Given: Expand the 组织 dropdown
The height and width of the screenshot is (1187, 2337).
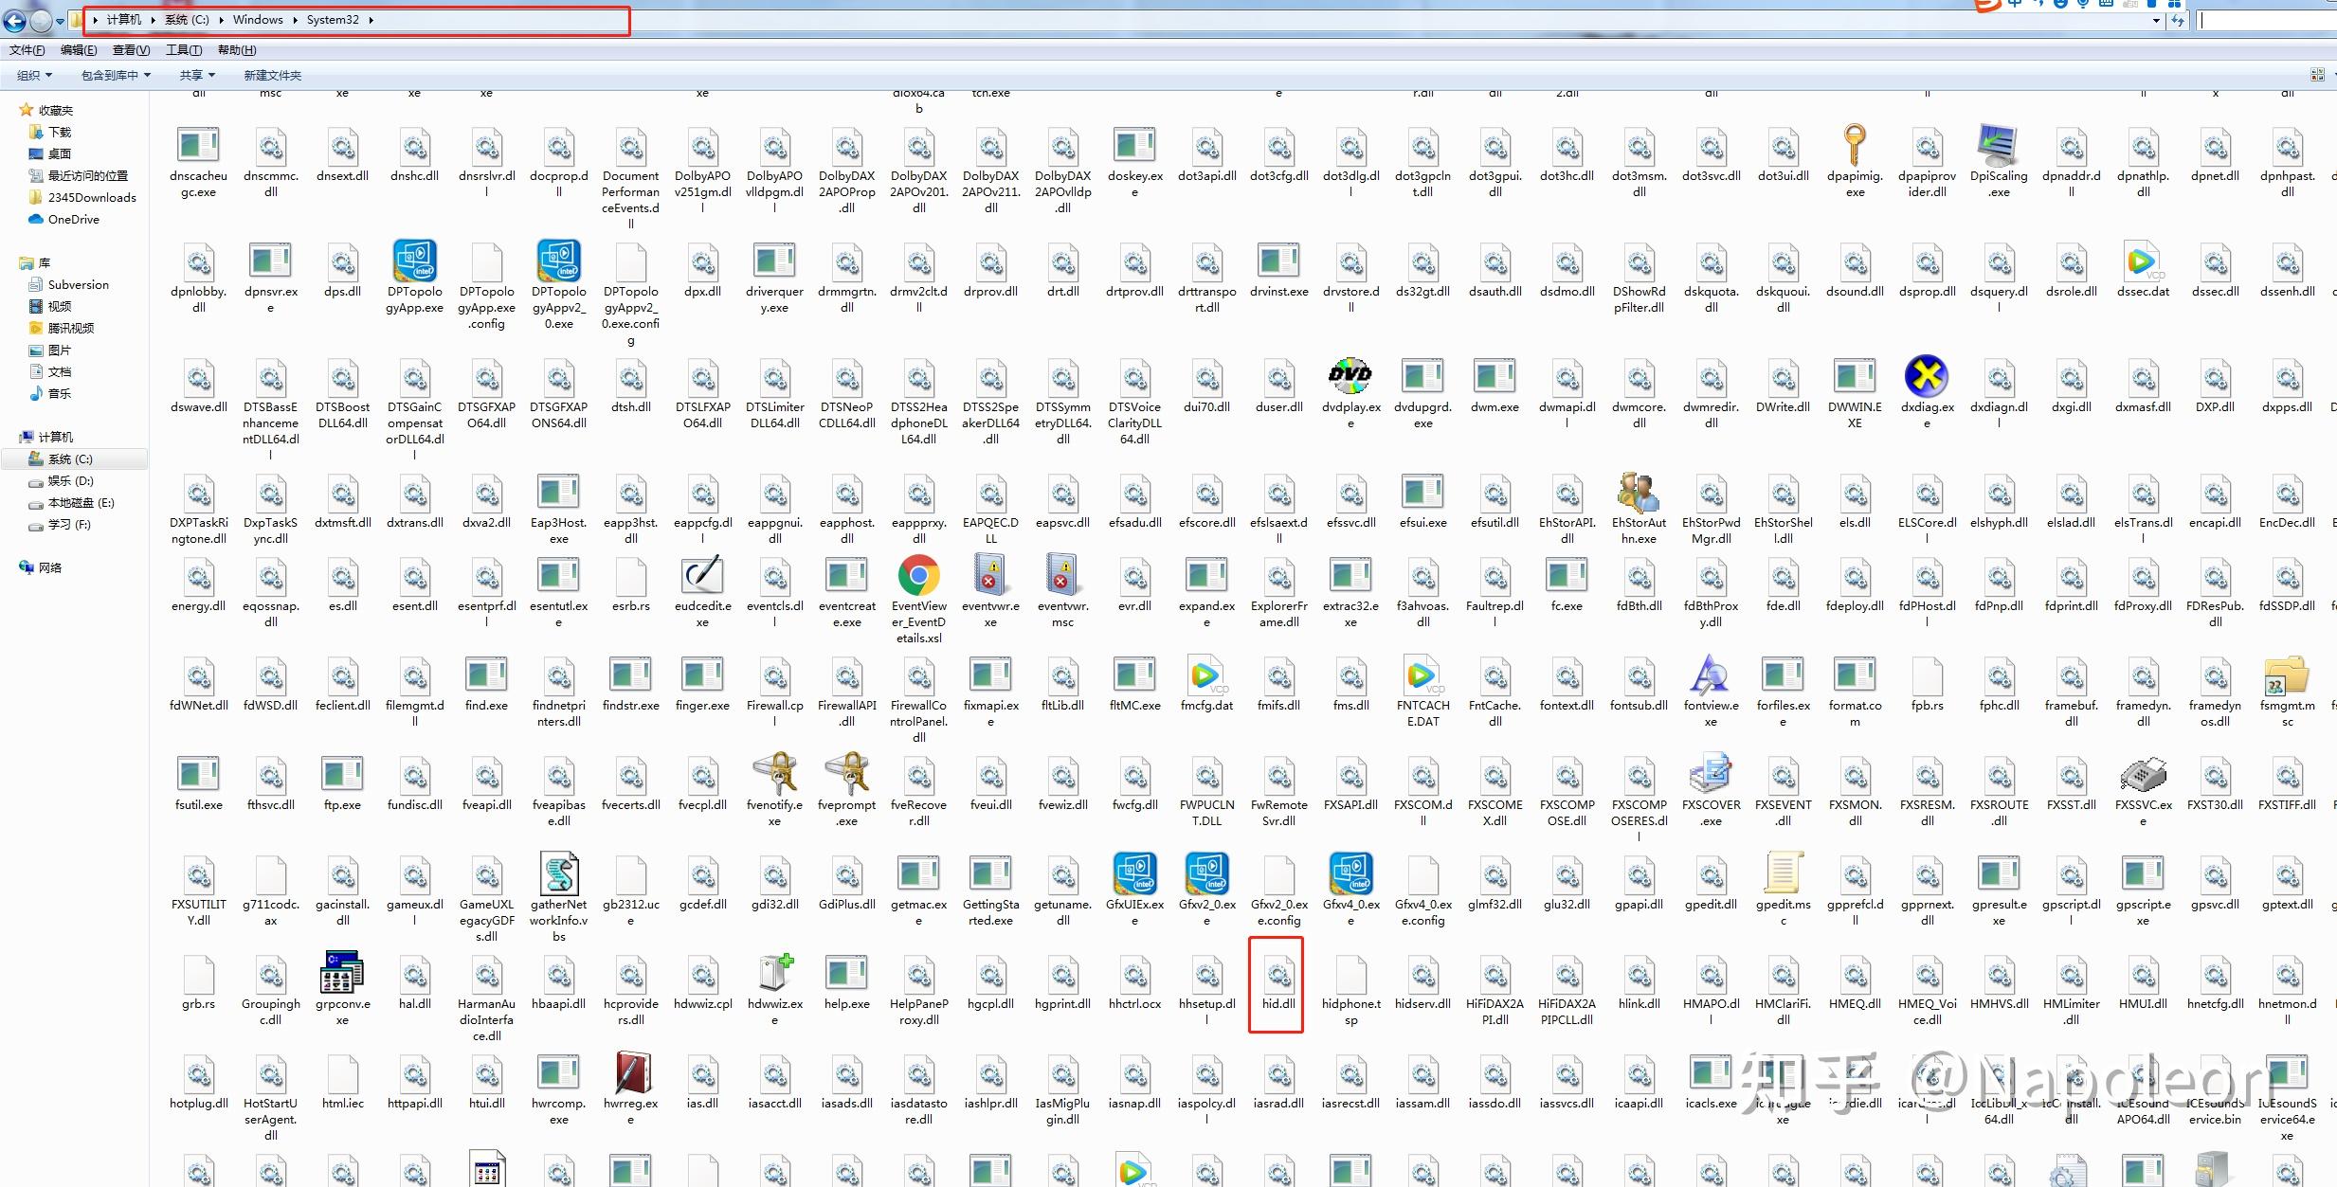Looking at the screenshot, I should pos(34,75).
